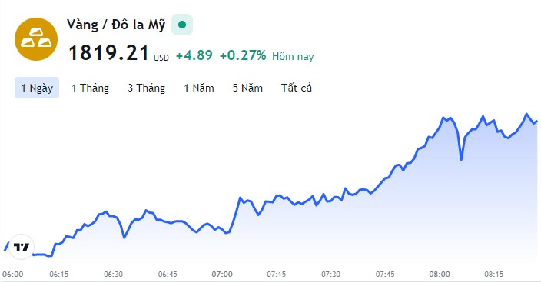Click the 07:30 time axis marker

click(x=331, y=275)
